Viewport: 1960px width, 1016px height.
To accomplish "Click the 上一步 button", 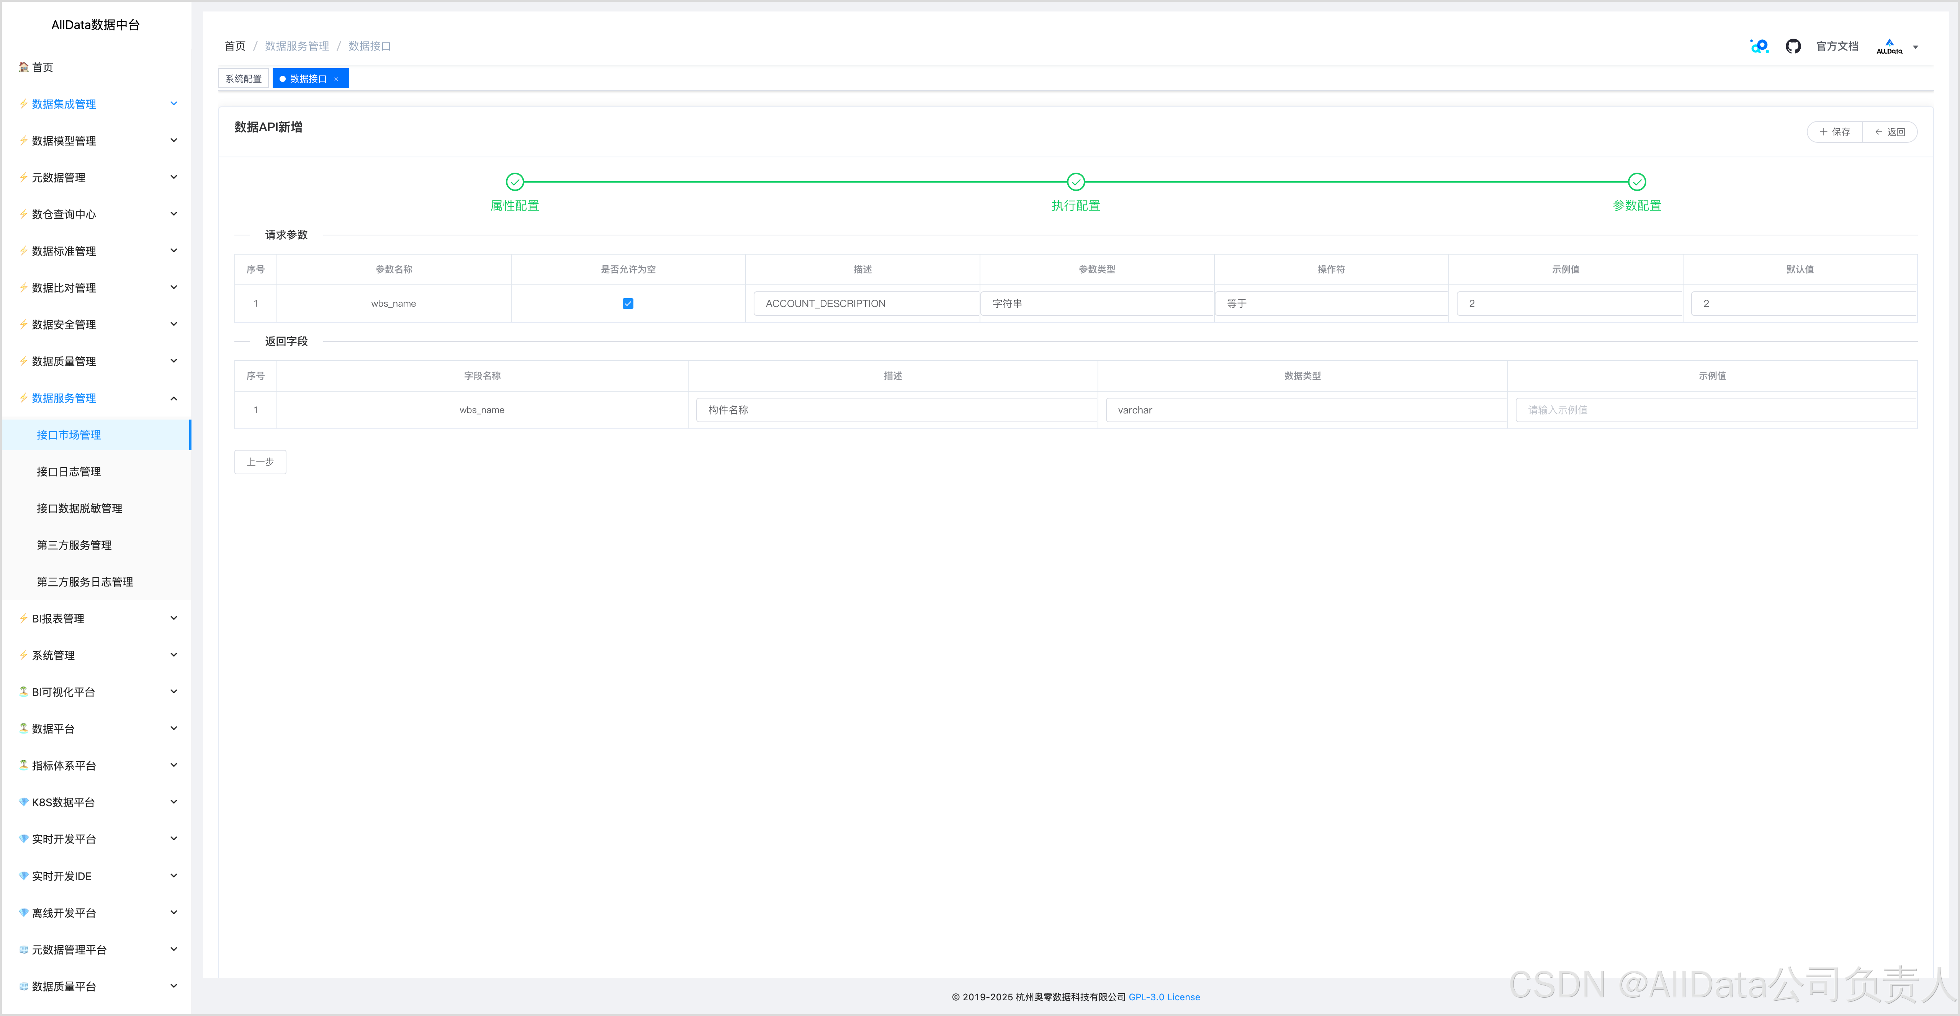I will [260, 462].
